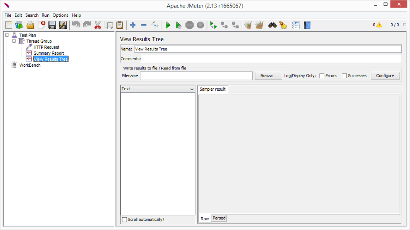The height and width of the screenshot is (230, 410).
Task: Open the Templates icon in the toolbar
Action: tap(19, 25)
